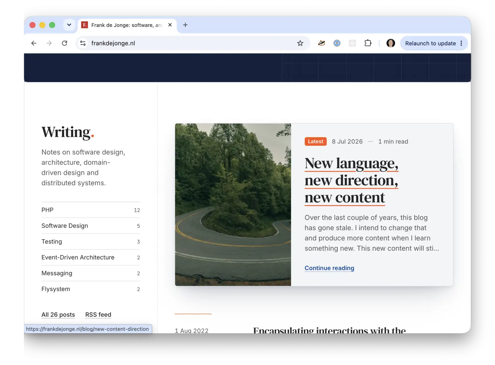This screenshot has width=495, height=365.
Task: Bookmark this page with the star icon
Action: pos(300,43)
